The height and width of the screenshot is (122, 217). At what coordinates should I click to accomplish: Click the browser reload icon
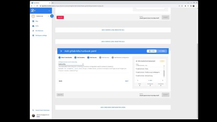pos(37,6)
